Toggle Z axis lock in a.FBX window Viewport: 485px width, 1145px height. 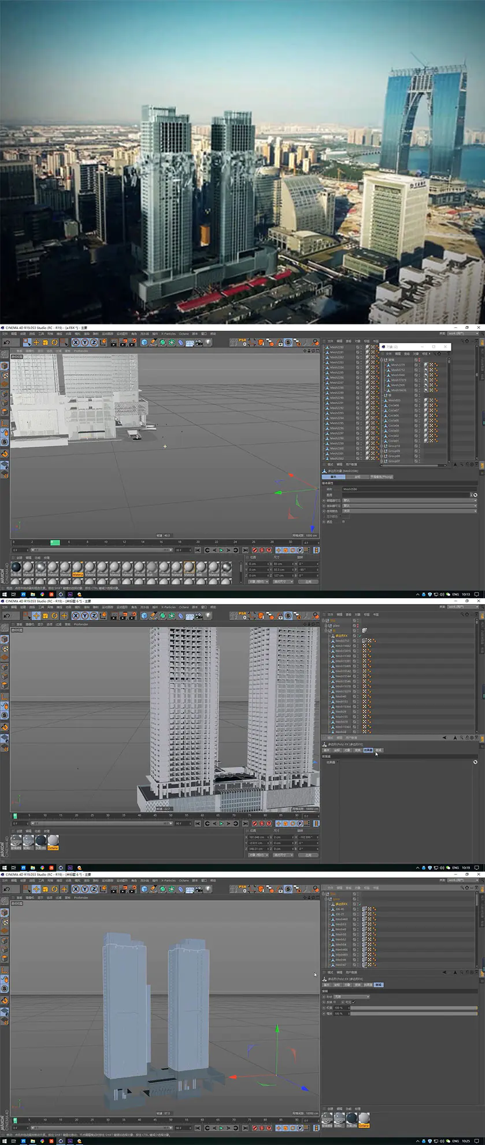point(94,342)
